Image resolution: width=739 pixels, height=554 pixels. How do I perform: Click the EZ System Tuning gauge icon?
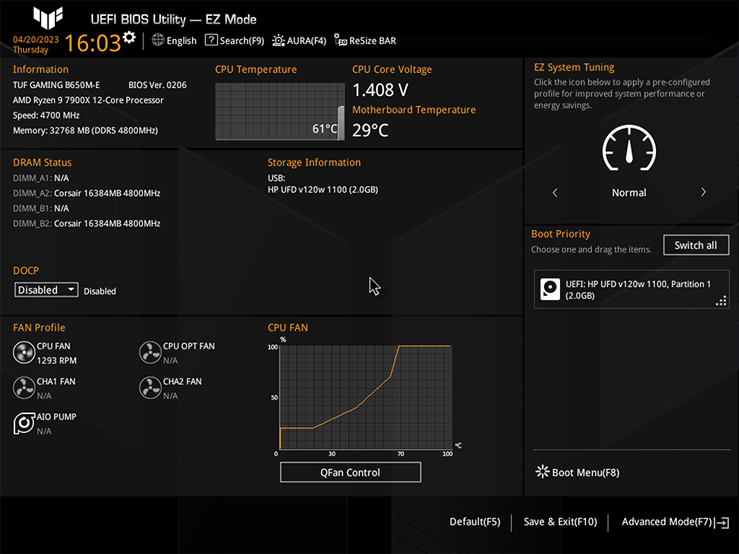(629, 149)
